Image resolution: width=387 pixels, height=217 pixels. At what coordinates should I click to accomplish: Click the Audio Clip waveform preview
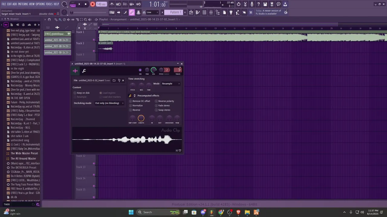(127, 140)
